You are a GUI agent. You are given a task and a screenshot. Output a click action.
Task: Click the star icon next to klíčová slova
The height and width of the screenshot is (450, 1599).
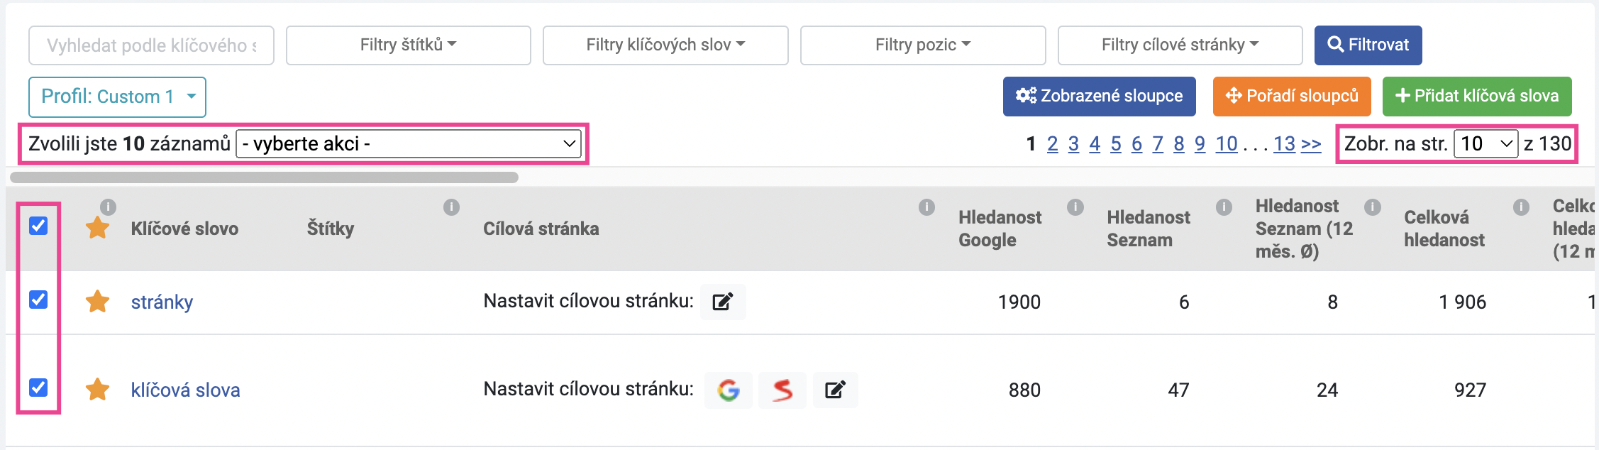pyautogui.click(x=97, y=390)
